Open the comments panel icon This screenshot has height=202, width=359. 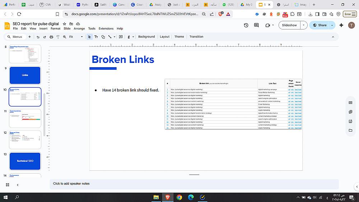coord(256,25)
